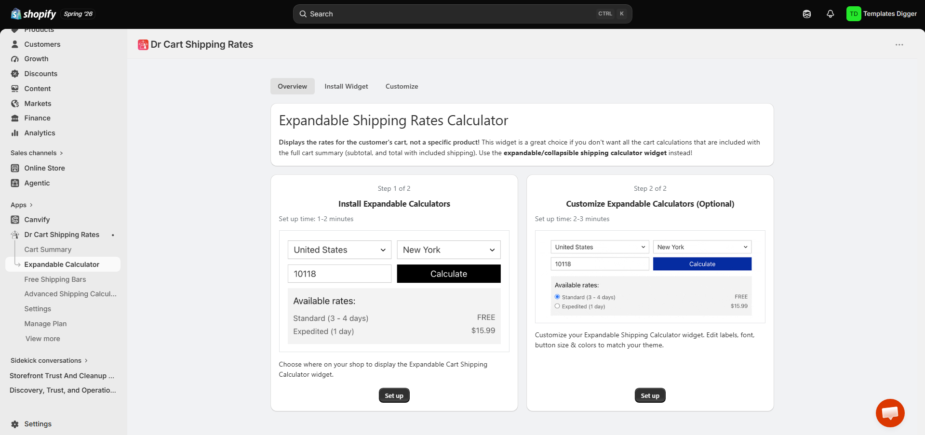This screenshot has width=925, height=435.
Task: Open Advanced Shipping Calculator in sidebar
Action: [70, 294]
